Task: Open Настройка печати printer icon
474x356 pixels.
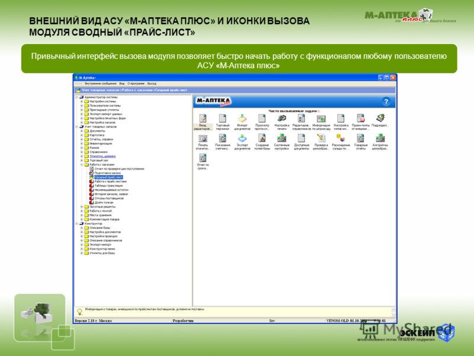Action: 282,122
